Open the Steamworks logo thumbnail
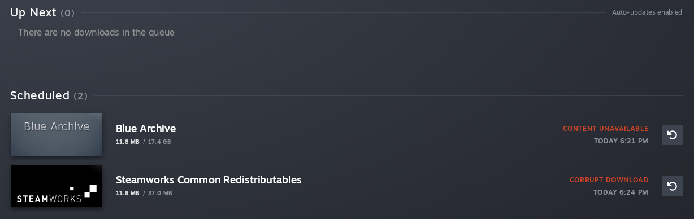Screen dimensions: 694x219 (x=57, y=186)
